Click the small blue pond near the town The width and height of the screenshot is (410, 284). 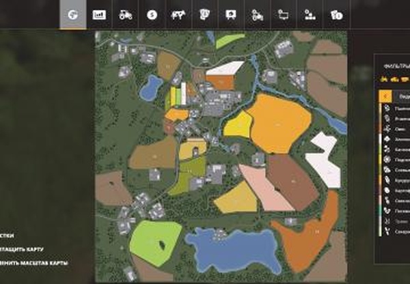click(150, 88)
